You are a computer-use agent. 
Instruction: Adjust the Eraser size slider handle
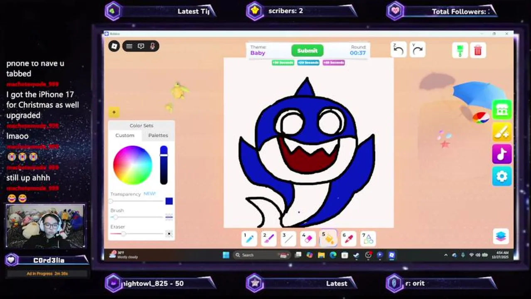point(123,233)
